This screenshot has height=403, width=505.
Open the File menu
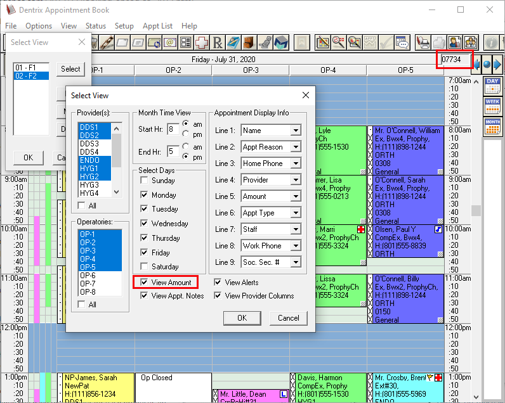click(11, 26)
